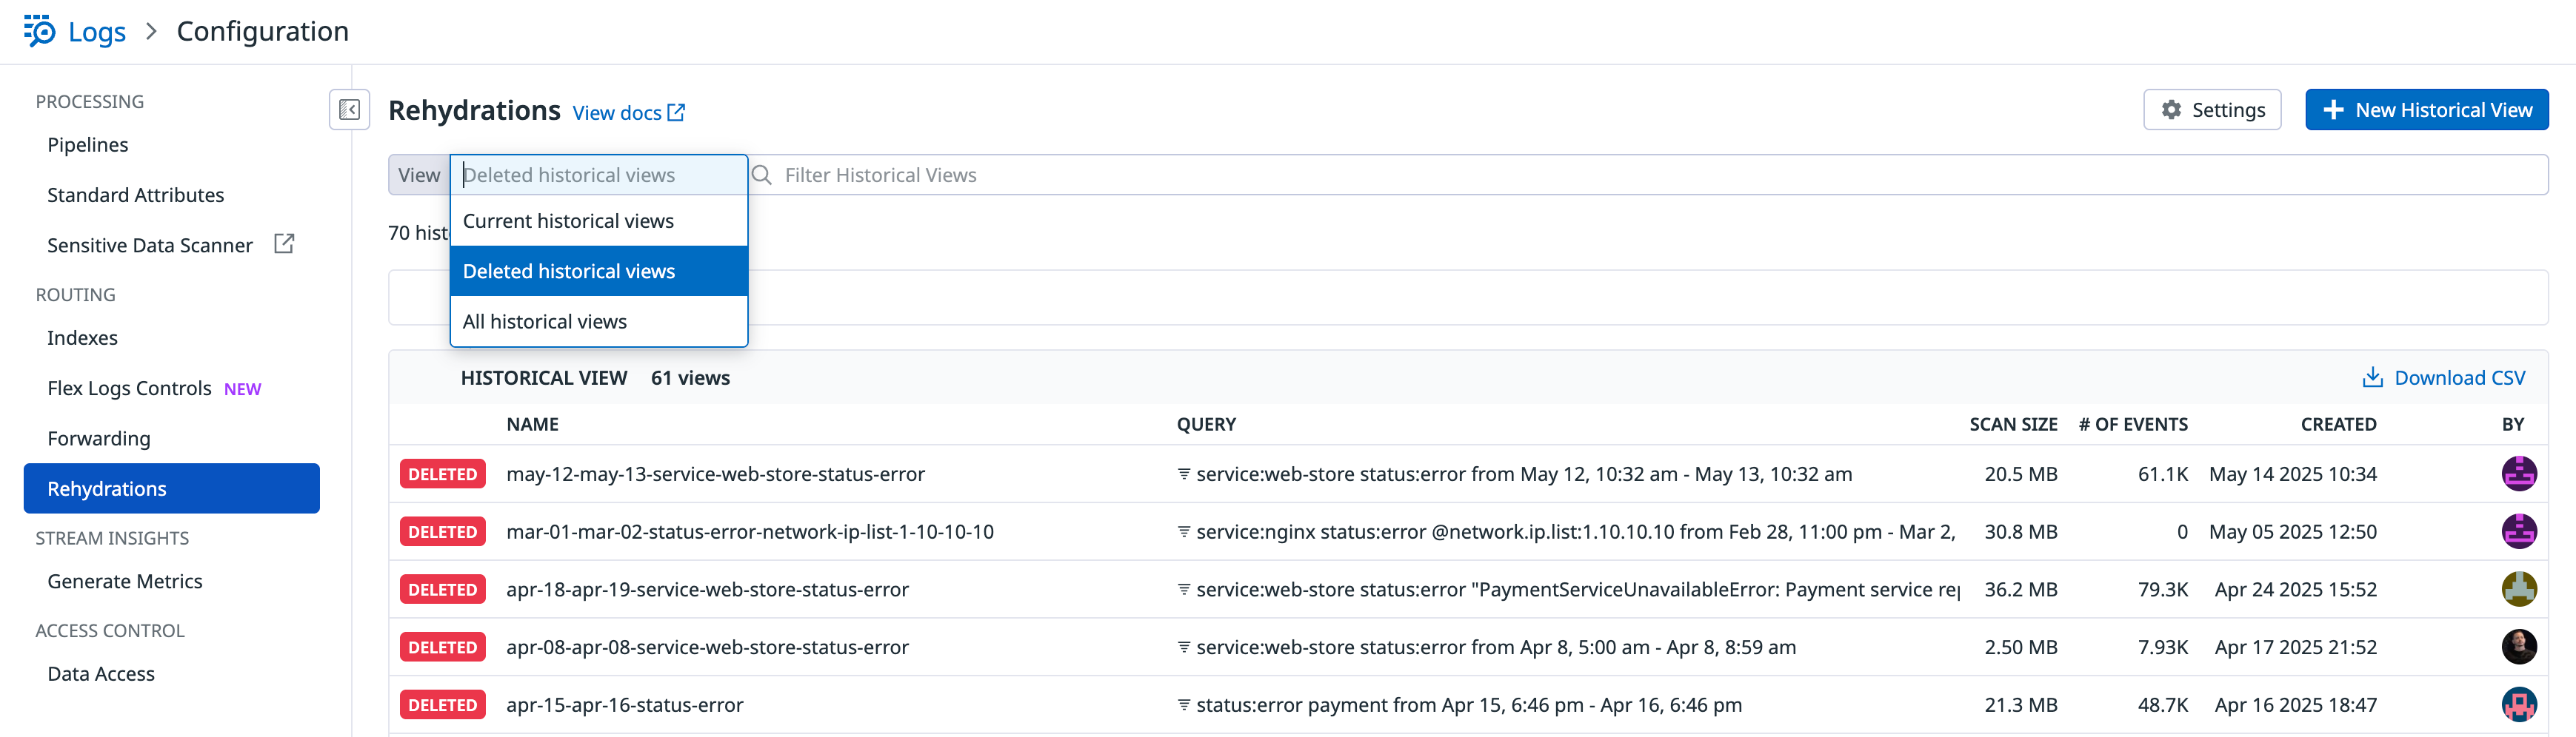2576x737 pixels.
Task: Open the Settings button
Action: (x=2211, y=110)
